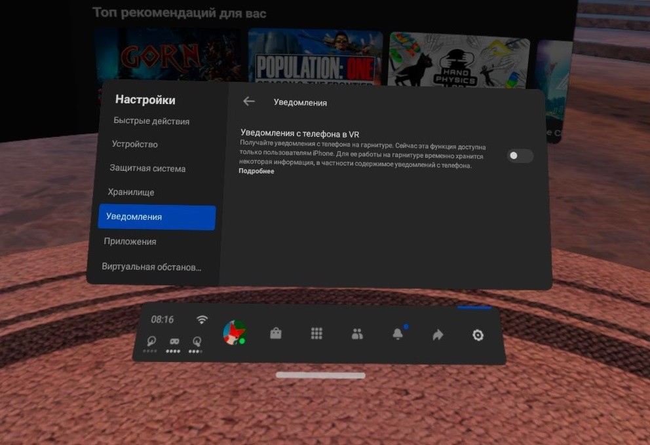The image size is (650, 445).
Task: Click the 08:16 clock display
Action: pos(162,319)
